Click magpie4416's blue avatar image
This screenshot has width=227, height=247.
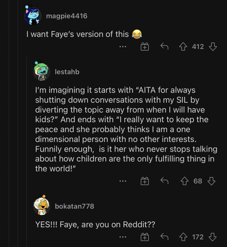[x=33, y=15]
